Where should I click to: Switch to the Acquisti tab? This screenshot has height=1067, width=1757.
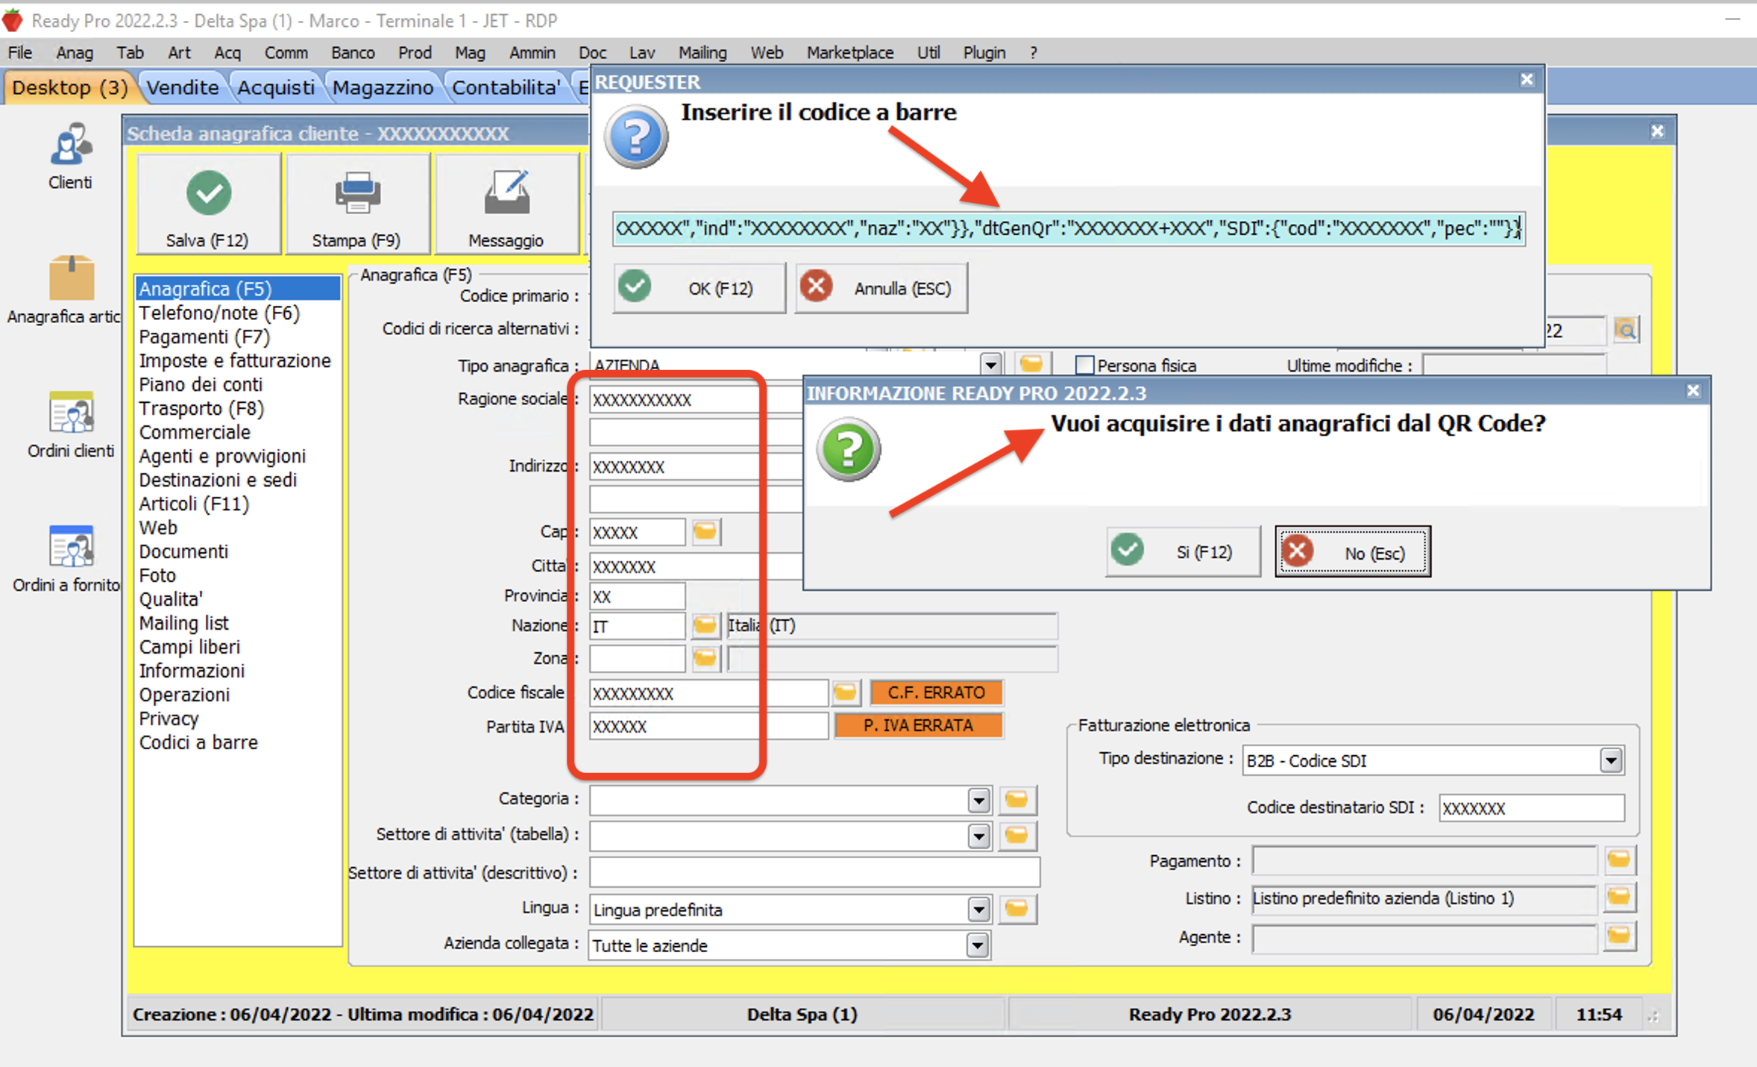point(276,87)
